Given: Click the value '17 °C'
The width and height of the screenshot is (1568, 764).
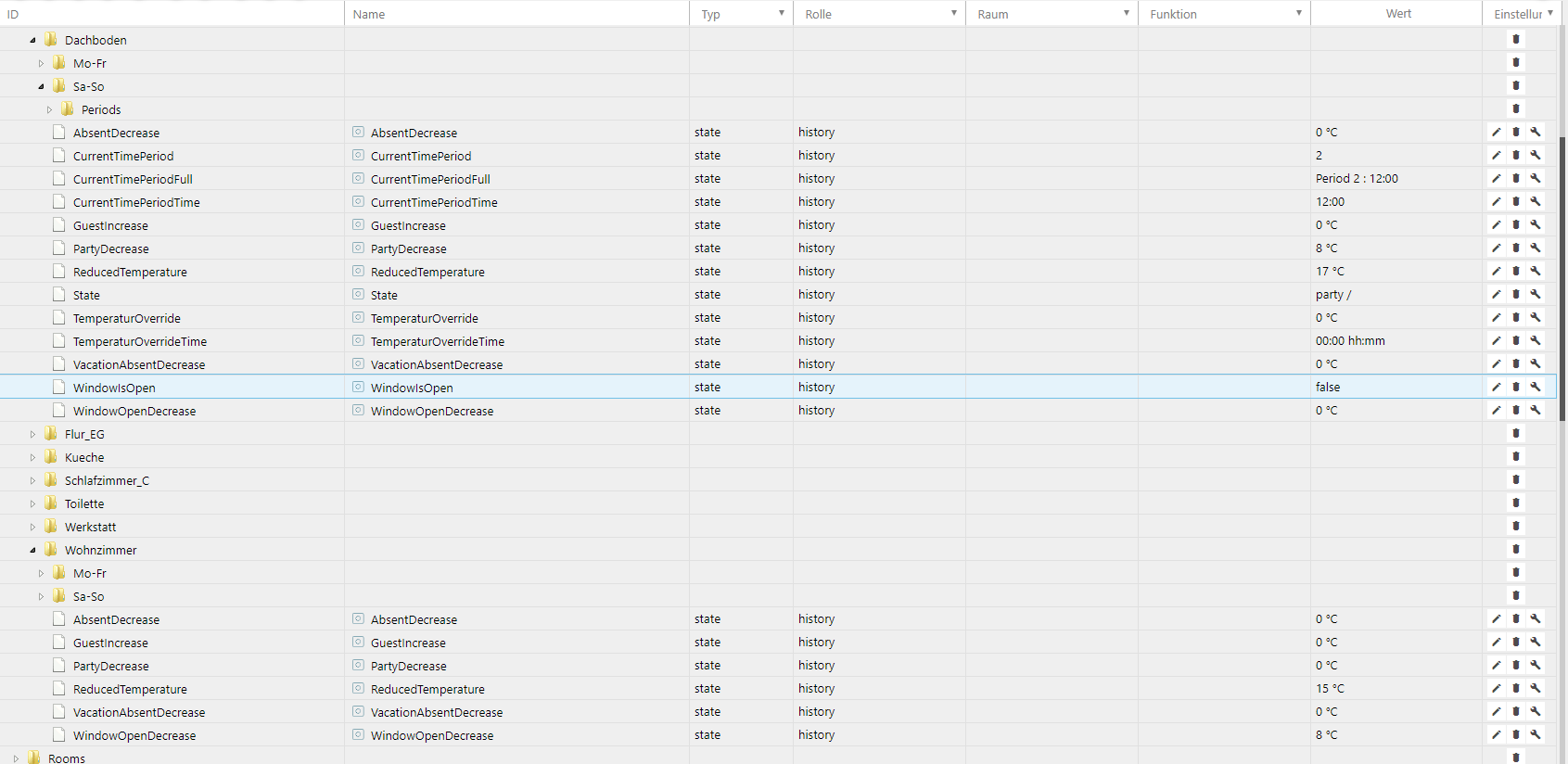Looking at the screenshot, I should (1330, 272).
